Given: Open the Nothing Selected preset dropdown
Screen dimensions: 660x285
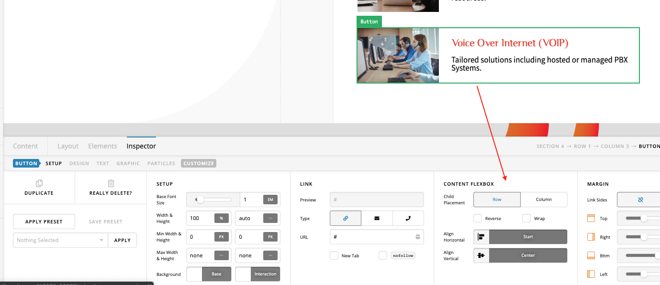Looking at the screenshot, I should 60,240.
